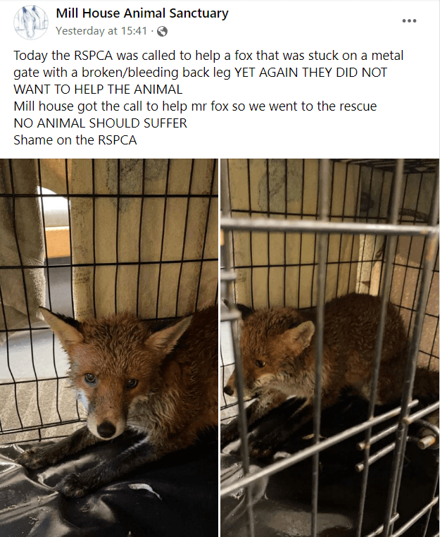
Task: Tap the fox's raised ear in left photo
Action: (61, 327)
